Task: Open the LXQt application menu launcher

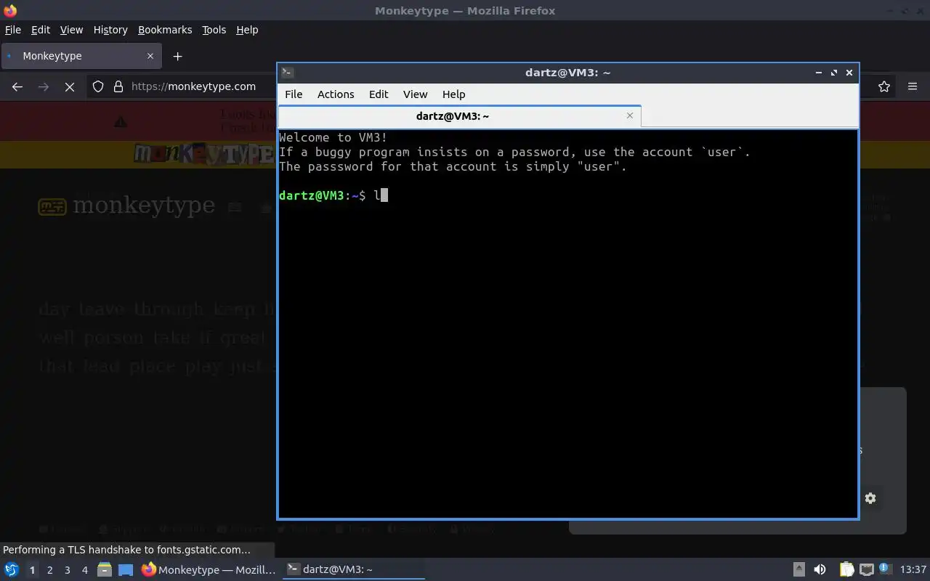Action: click(x=12, y=570)
